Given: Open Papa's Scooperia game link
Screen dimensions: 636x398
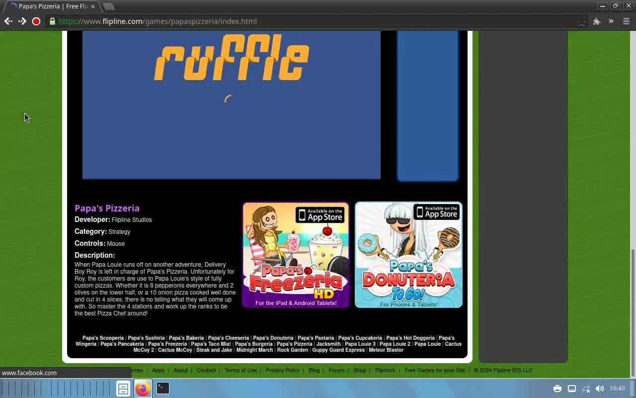Looking at the screenshot, I should click(x=103, y=338).
